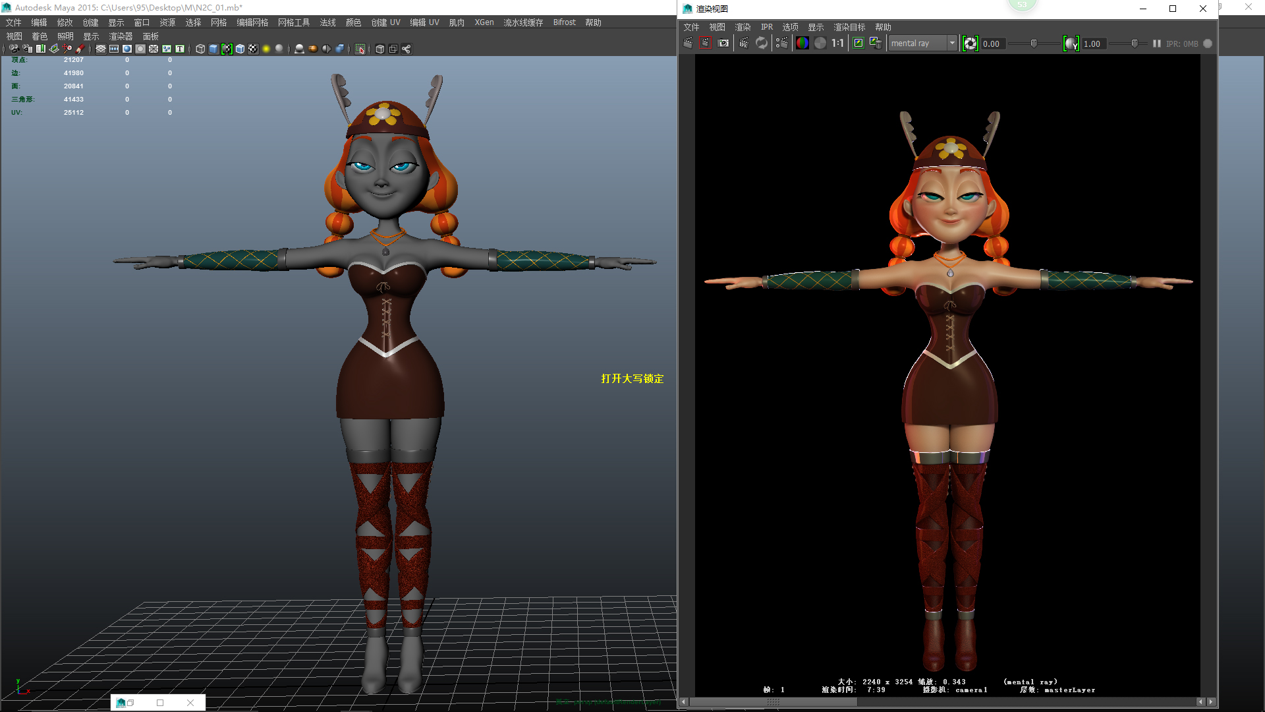Viewport: 1265px width, 712px height.
Task: Click the exposure toggle icon
Action: click(x=970, y=44)
